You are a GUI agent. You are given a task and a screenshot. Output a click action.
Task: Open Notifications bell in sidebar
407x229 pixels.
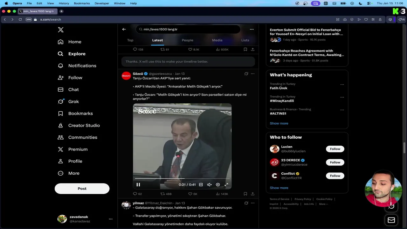coord(77,66)
